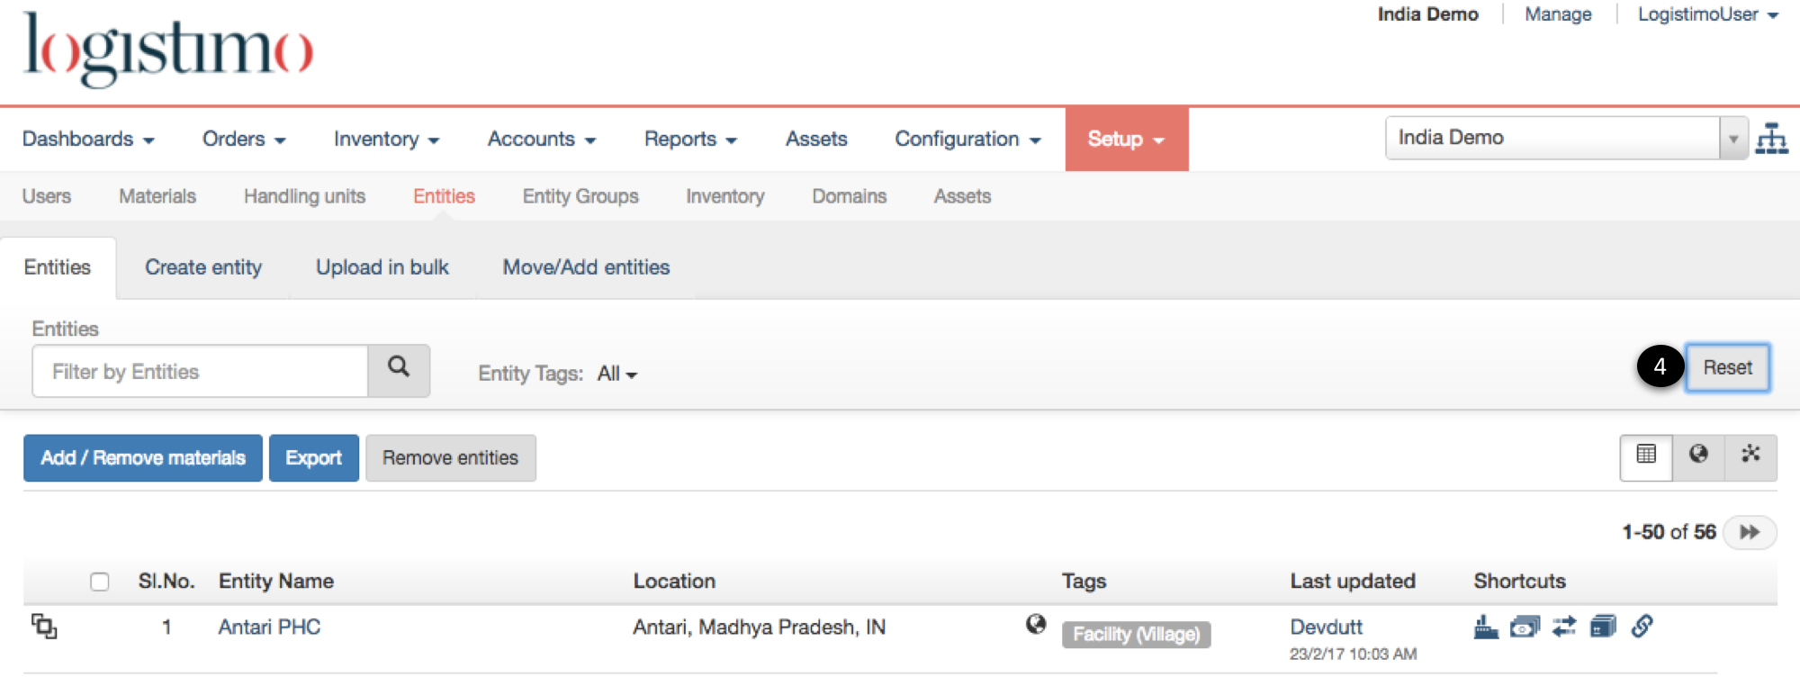Open Antari PHC entity link
This screenshot has height=677, width=1800.
269,627
